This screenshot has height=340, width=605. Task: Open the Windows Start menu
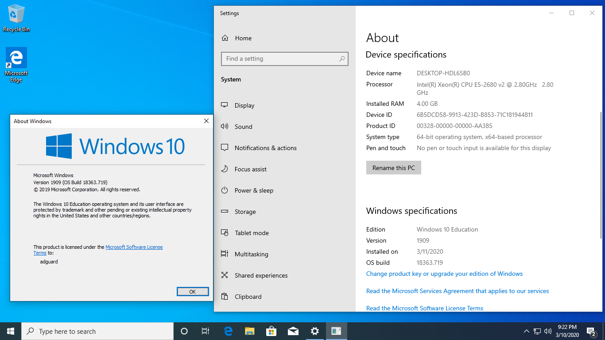pyautogui.click(x=11, y=331)
